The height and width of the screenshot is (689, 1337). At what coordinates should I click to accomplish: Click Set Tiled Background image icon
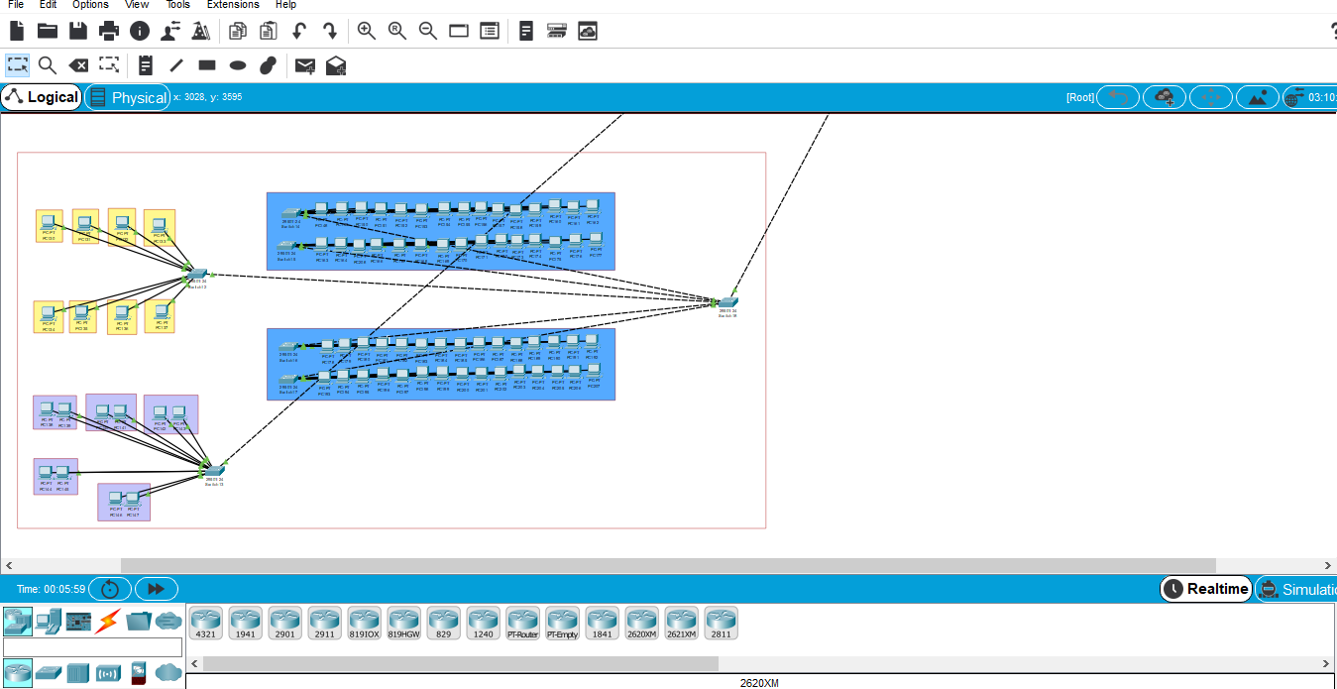[x=1258, y=97]
